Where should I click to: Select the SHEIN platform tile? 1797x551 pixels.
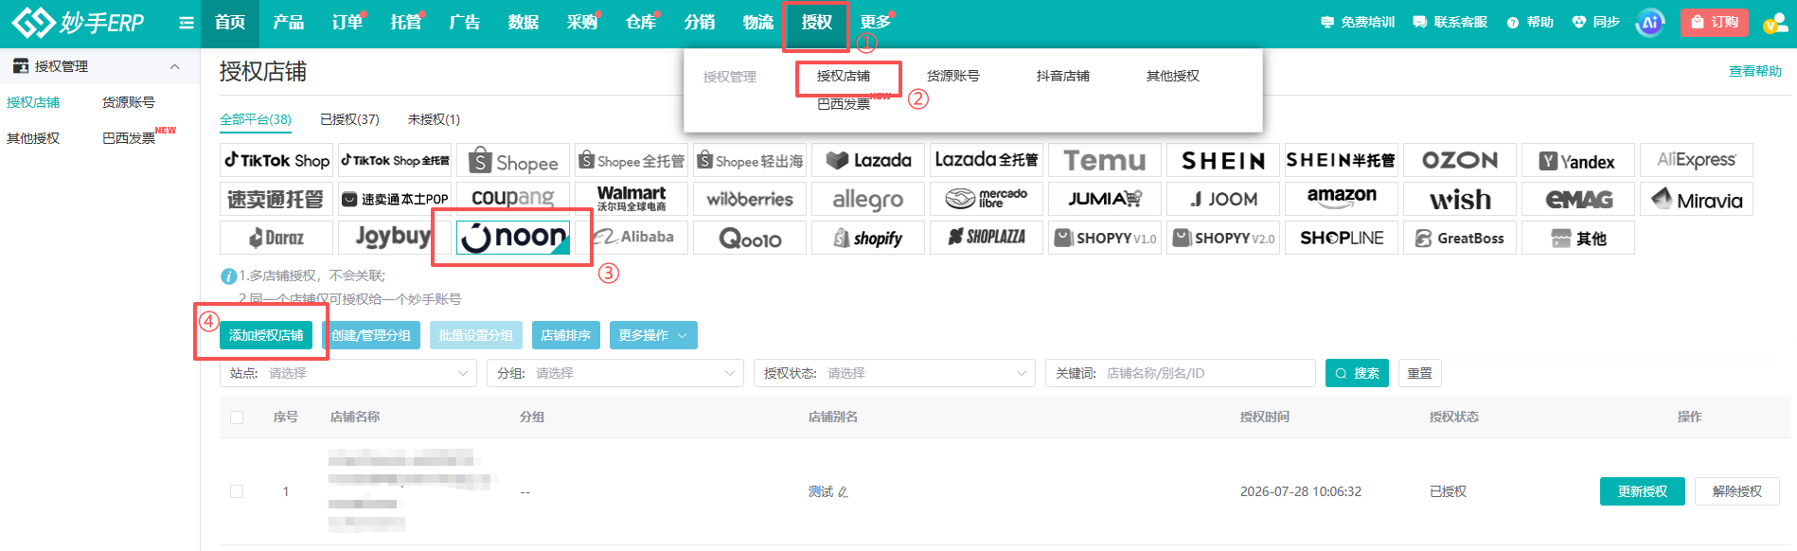1223,160
